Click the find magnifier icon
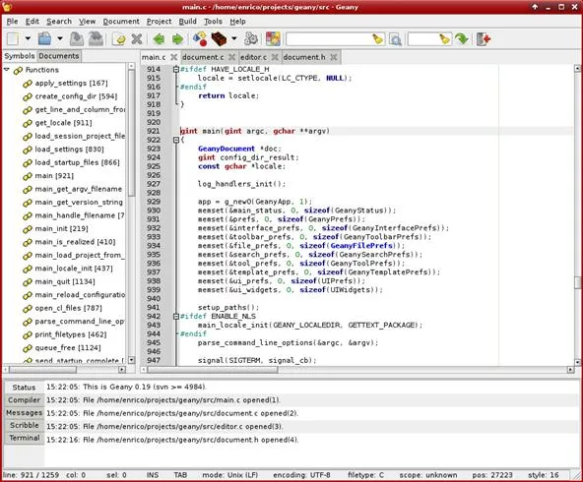Viewport: 583px width, 482px height. tap(395, 39)
